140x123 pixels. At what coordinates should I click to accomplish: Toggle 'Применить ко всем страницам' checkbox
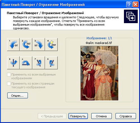(9, 84)
